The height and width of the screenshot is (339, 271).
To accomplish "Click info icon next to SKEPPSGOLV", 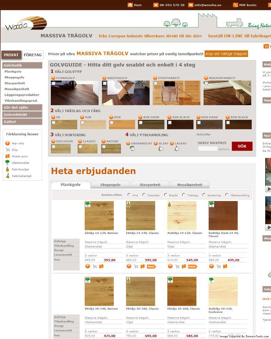I will click(x=104, y=78).
